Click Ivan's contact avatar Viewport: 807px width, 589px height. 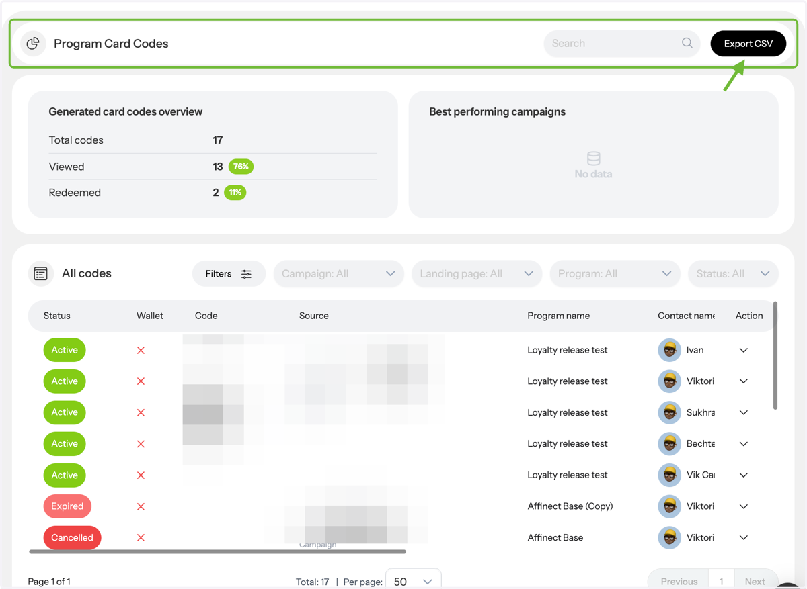(x=669, y=350)
